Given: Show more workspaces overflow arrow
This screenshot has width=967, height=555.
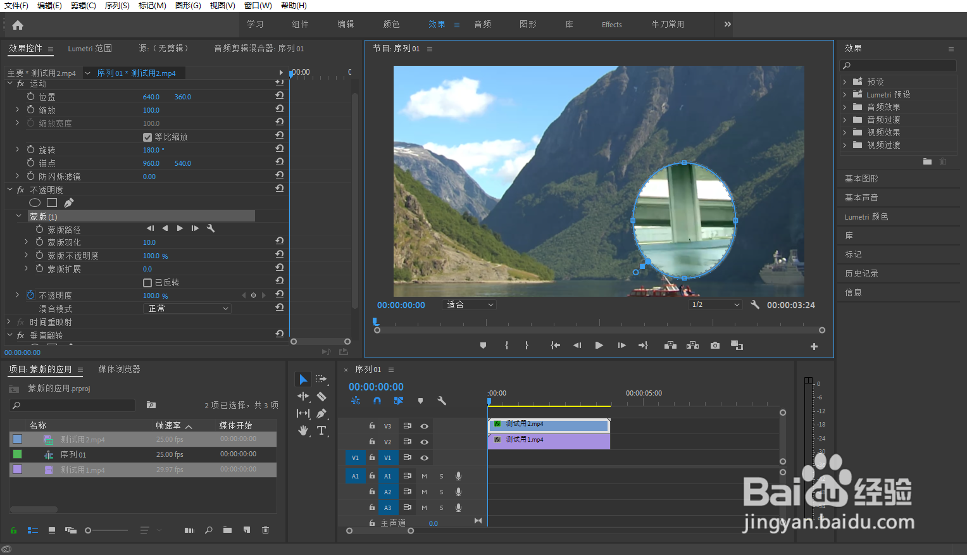Looking at the screenshot, I should [x=728, y=24].
